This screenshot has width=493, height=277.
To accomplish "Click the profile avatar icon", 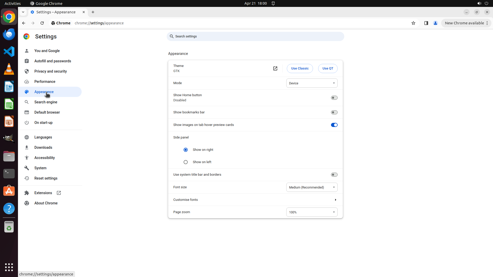I will tap(435, 23).
